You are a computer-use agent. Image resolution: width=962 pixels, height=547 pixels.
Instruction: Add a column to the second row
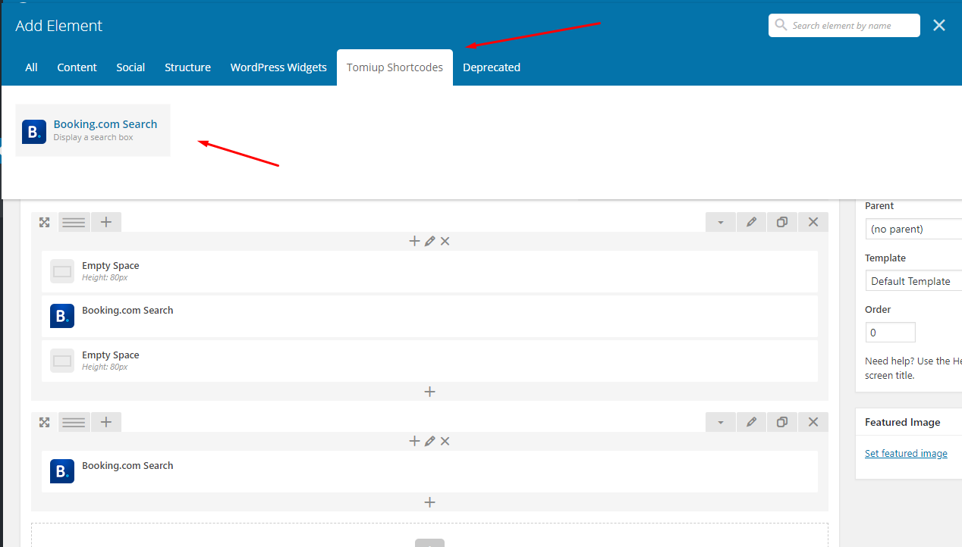pyautogui.click(x=106, y=422)
